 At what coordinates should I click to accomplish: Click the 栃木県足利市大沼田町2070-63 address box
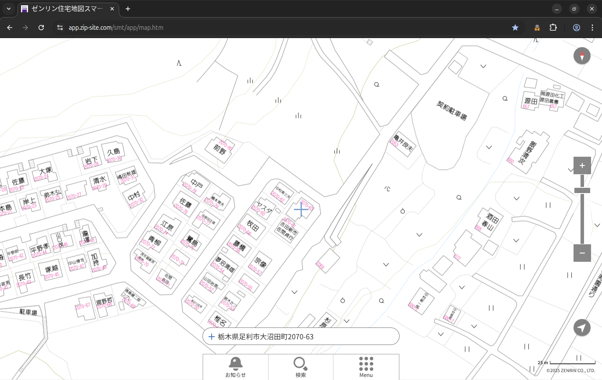tap(301, 337)
